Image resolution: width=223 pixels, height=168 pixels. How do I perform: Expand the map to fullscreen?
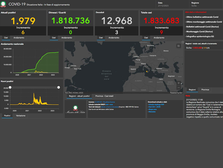click(183, 42)
